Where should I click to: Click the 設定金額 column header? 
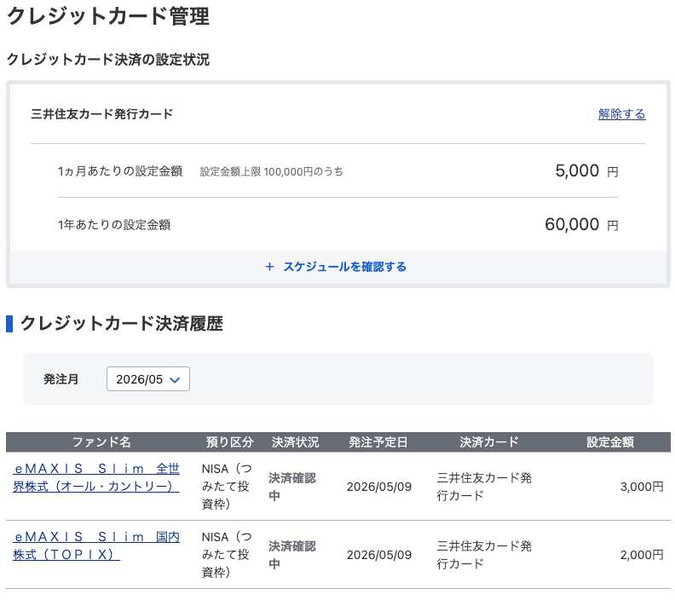609,442
